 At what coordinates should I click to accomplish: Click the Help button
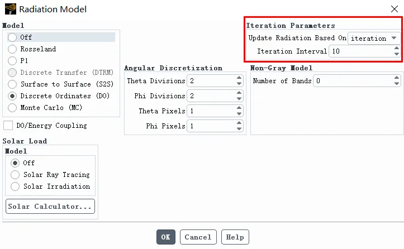(x=235, y=237)
